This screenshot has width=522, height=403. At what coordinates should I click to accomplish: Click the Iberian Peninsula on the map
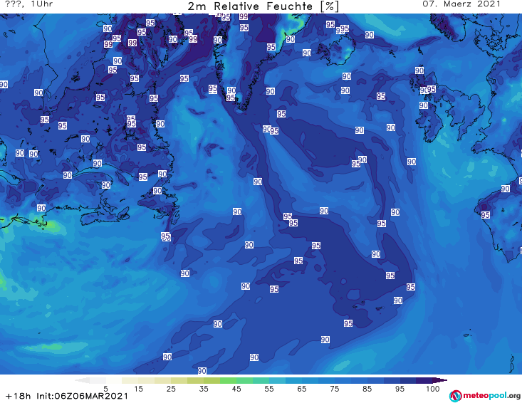(x=499, y=223)
